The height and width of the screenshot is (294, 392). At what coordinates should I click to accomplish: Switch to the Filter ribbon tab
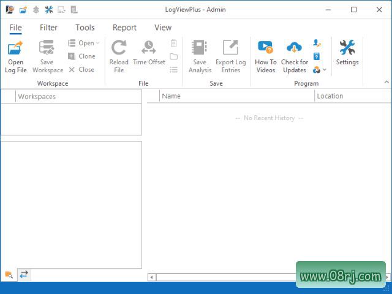pos(48,28)
